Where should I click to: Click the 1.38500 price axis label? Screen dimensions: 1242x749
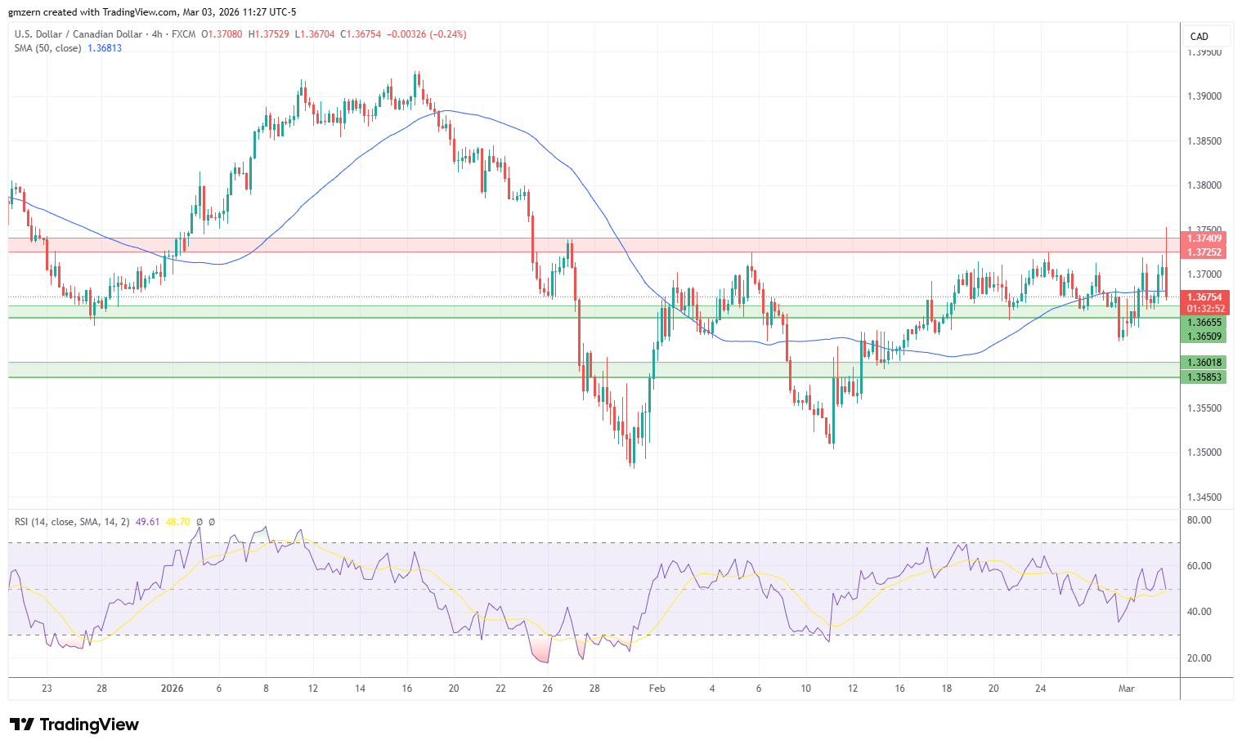(x=1204, y=141)
